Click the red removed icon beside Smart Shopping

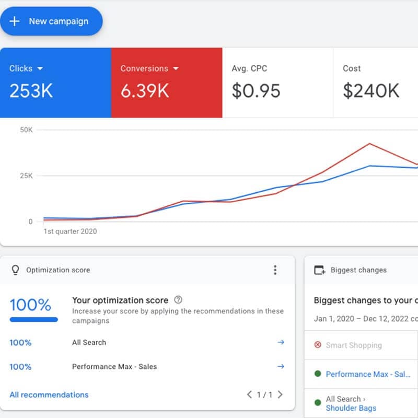pyautogui.click(x=318, y=345)
